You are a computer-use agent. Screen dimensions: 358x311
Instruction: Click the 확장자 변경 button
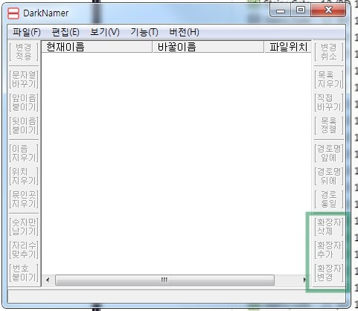(x=329, y=273)
